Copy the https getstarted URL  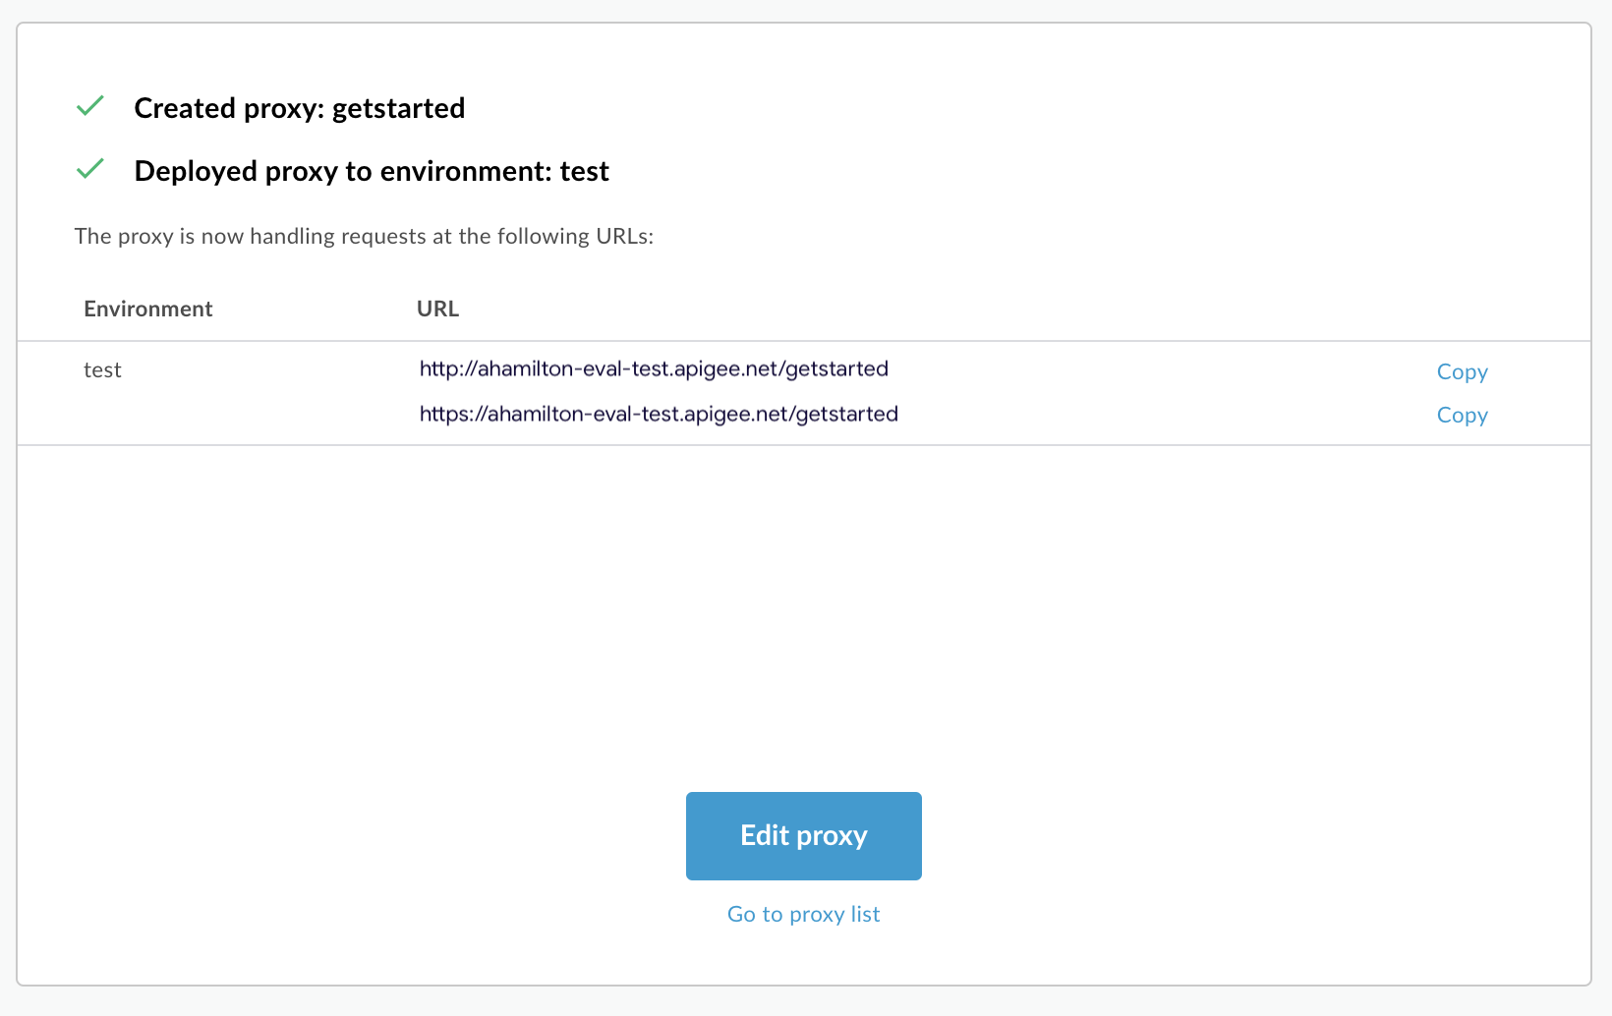click(x=1462, y=415)
